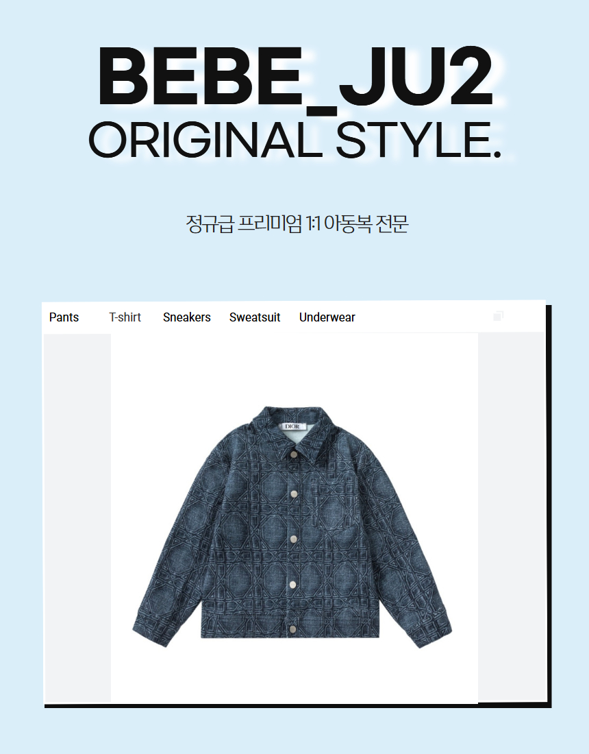The image size is (589, 754).
Task: Switch to the T-shirt tab
Action: click(125, 317)
